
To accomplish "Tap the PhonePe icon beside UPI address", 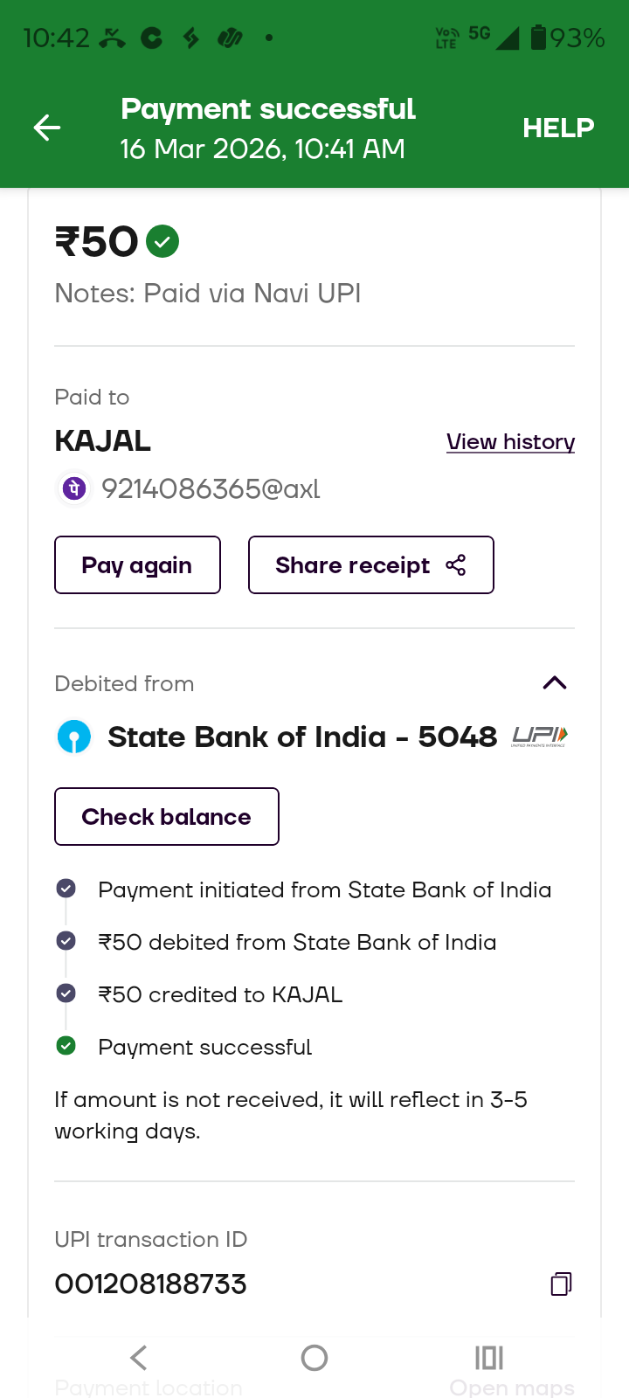I will (x=74, y=488).
